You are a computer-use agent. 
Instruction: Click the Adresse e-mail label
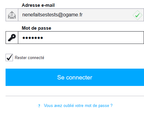pyautogui.click(x=38, y=5)
